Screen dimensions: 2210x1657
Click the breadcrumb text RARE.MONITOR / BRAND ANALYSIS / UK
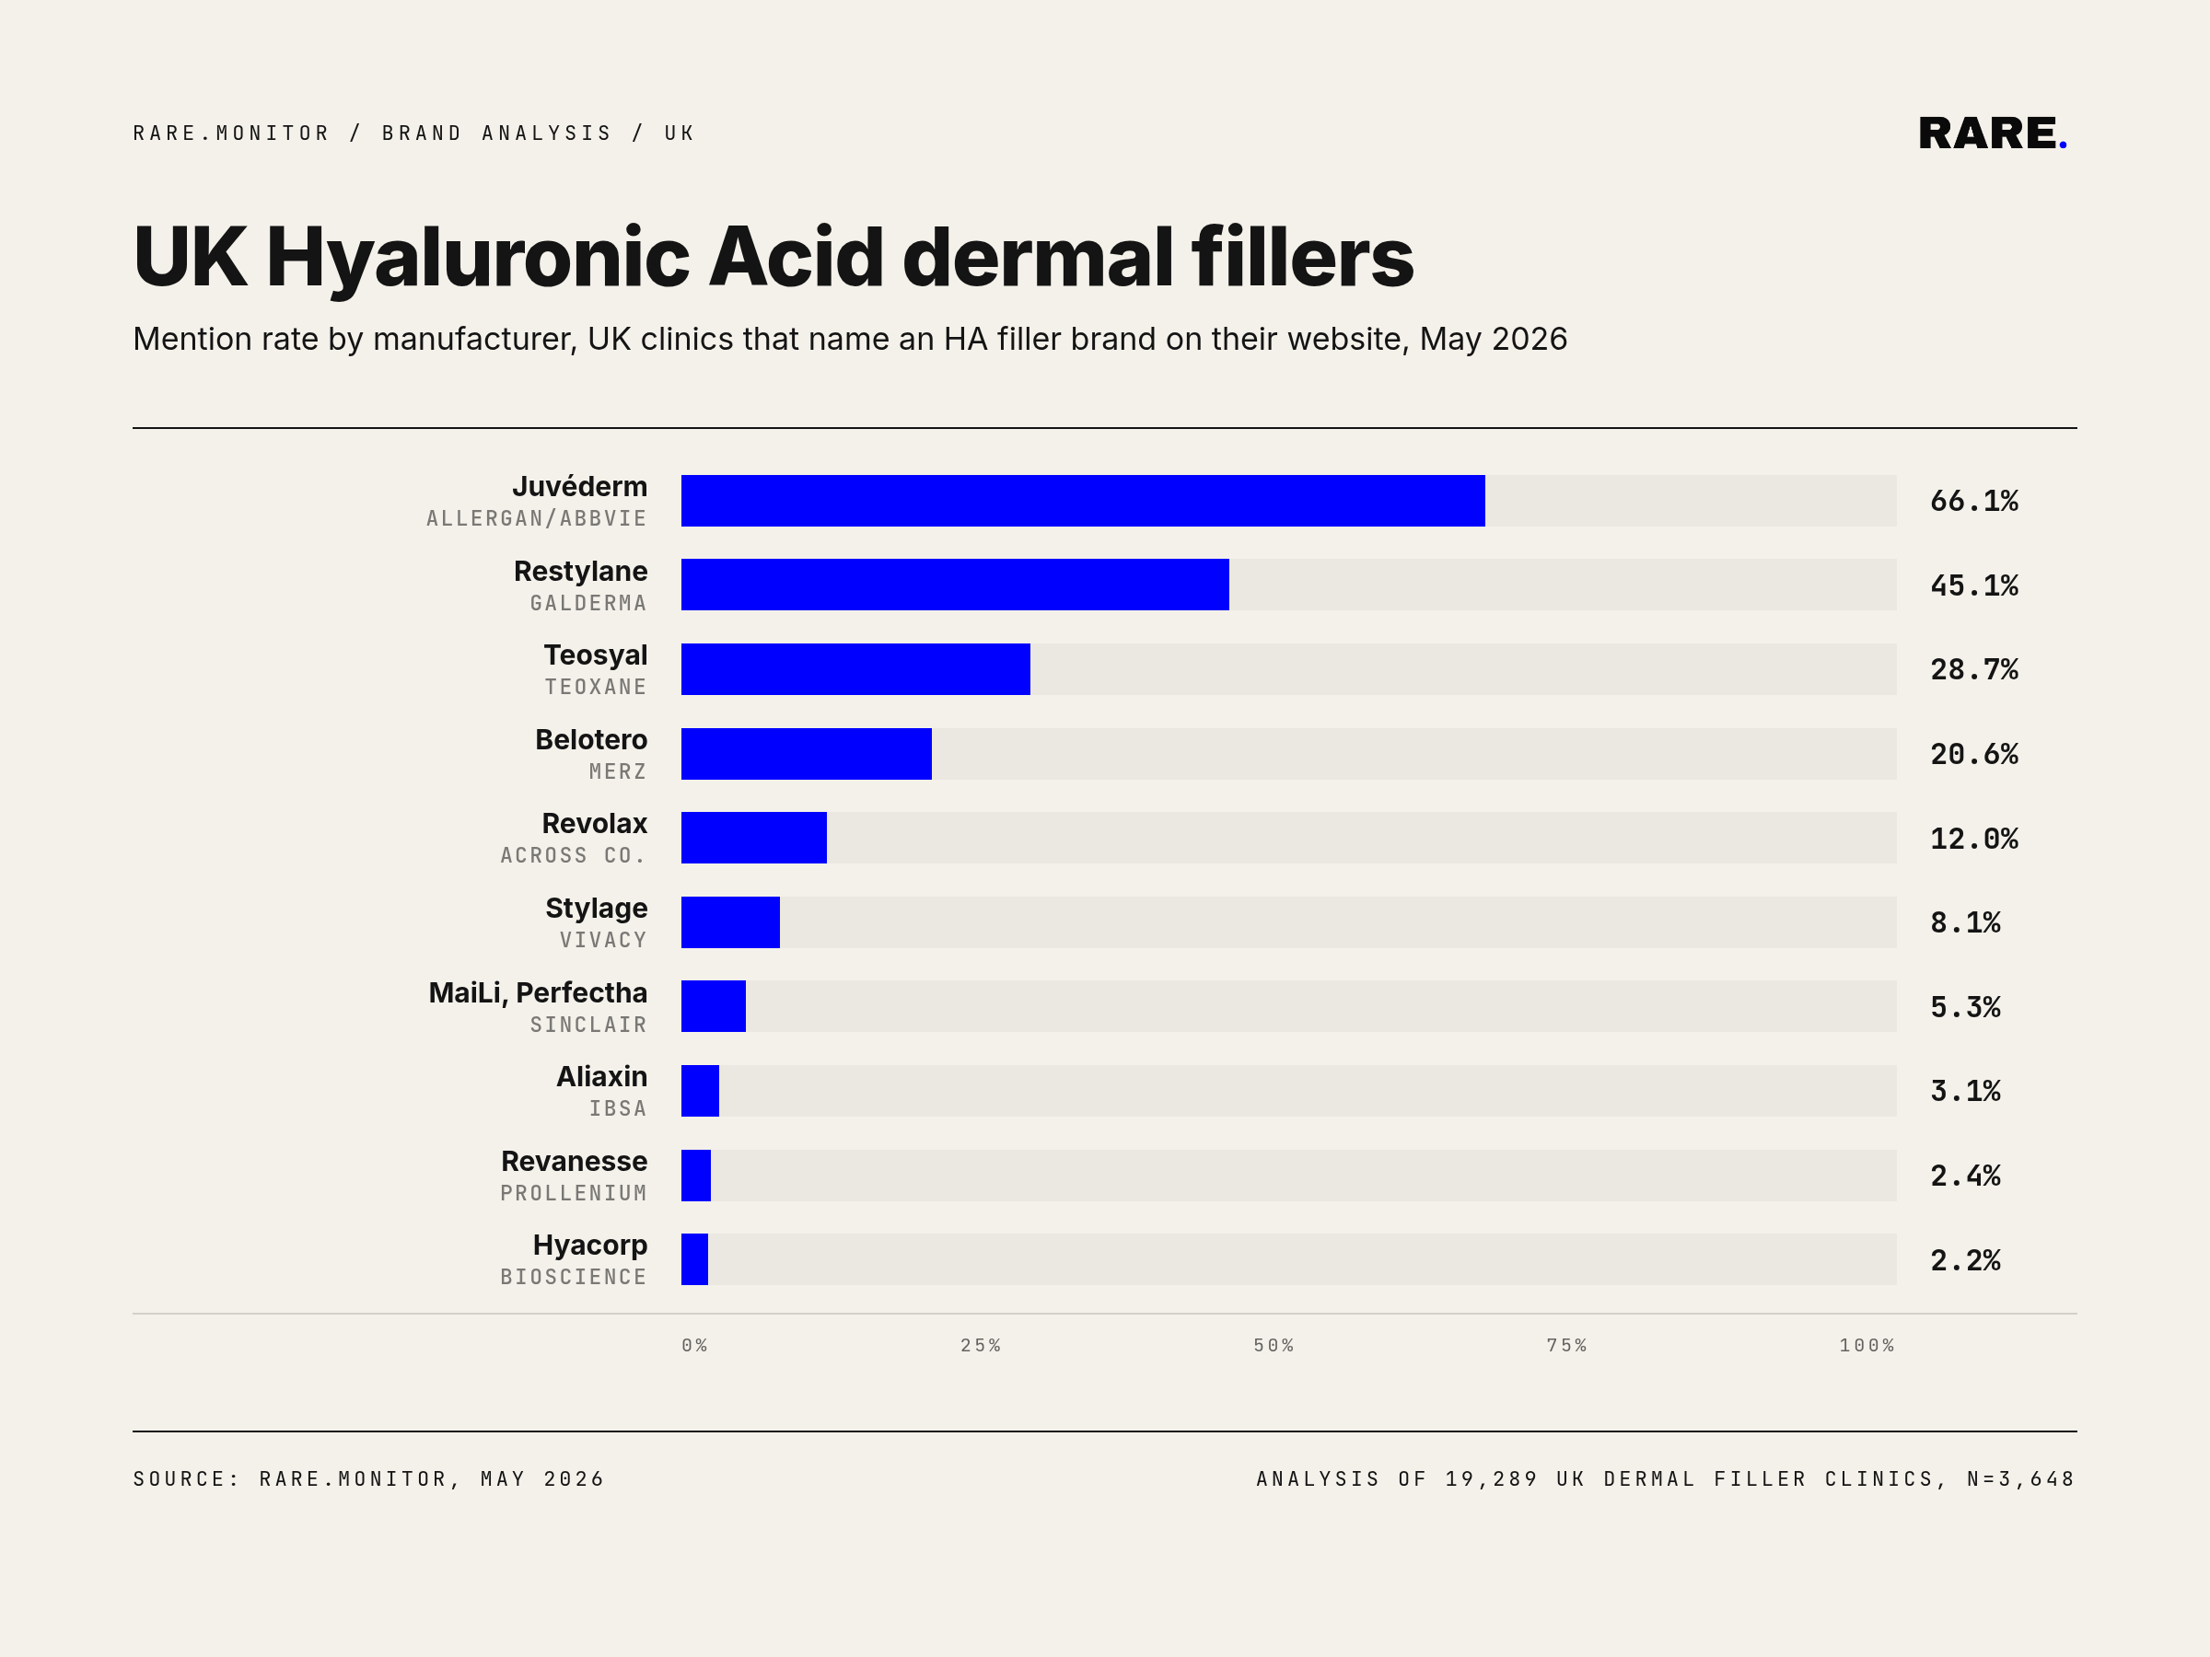[x=413, y=133]
